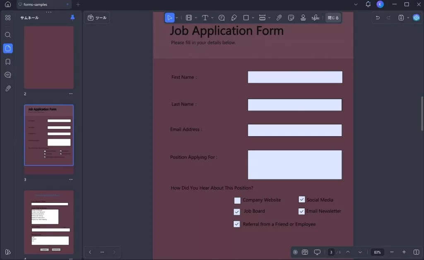This screenshot has width=424, height=260.
Task: Open the attachments sidebar panel
Action: [x=8, y=88]
